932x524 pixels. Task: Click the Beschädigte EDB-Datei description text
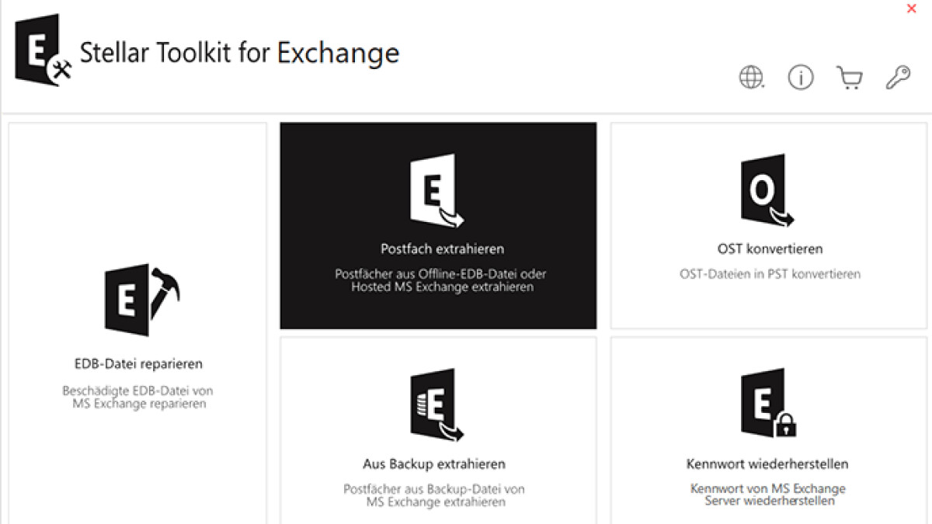click(138, 397)
